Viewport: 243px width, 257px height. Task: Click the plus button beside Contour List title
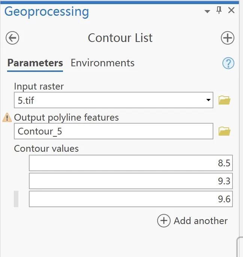(227, 38)
